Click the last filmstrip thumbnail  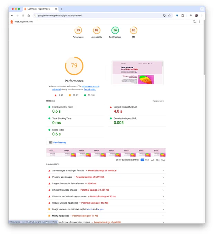(x=158, y=152)
